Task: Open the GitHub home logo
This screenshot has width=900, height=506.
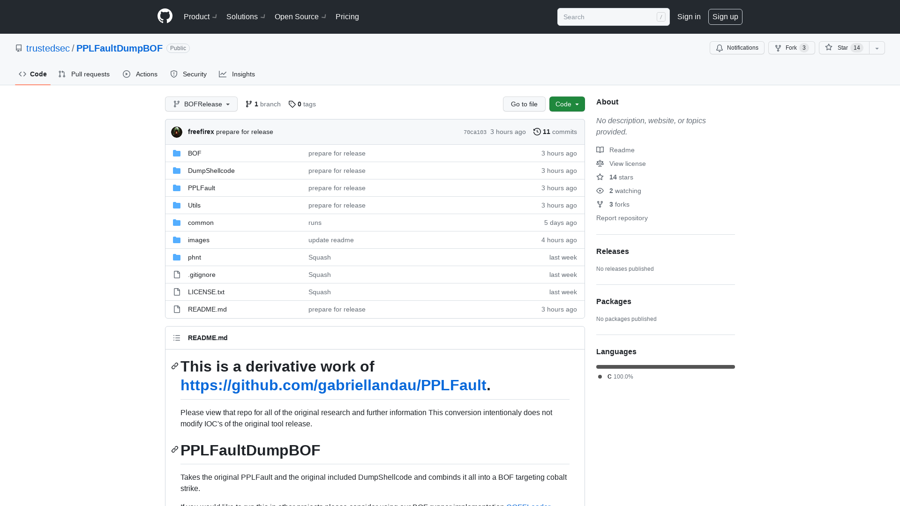Action: 165,16
